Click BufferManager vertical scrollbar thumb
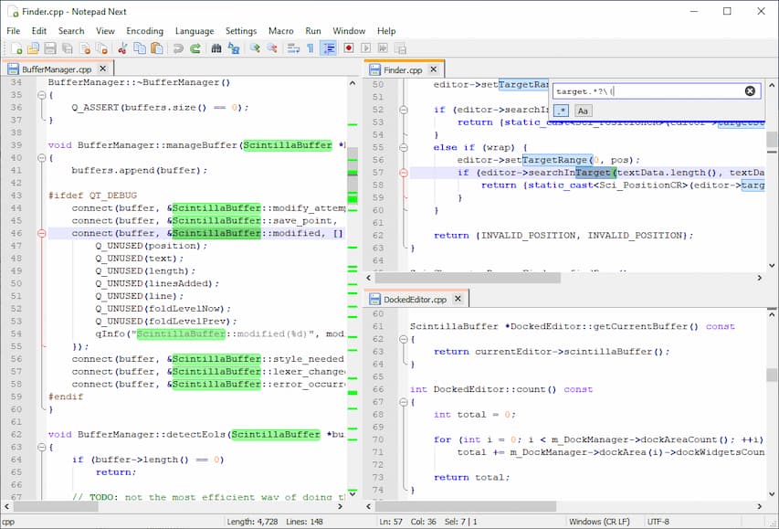779x529 pixels. click(x=353, y=177)
